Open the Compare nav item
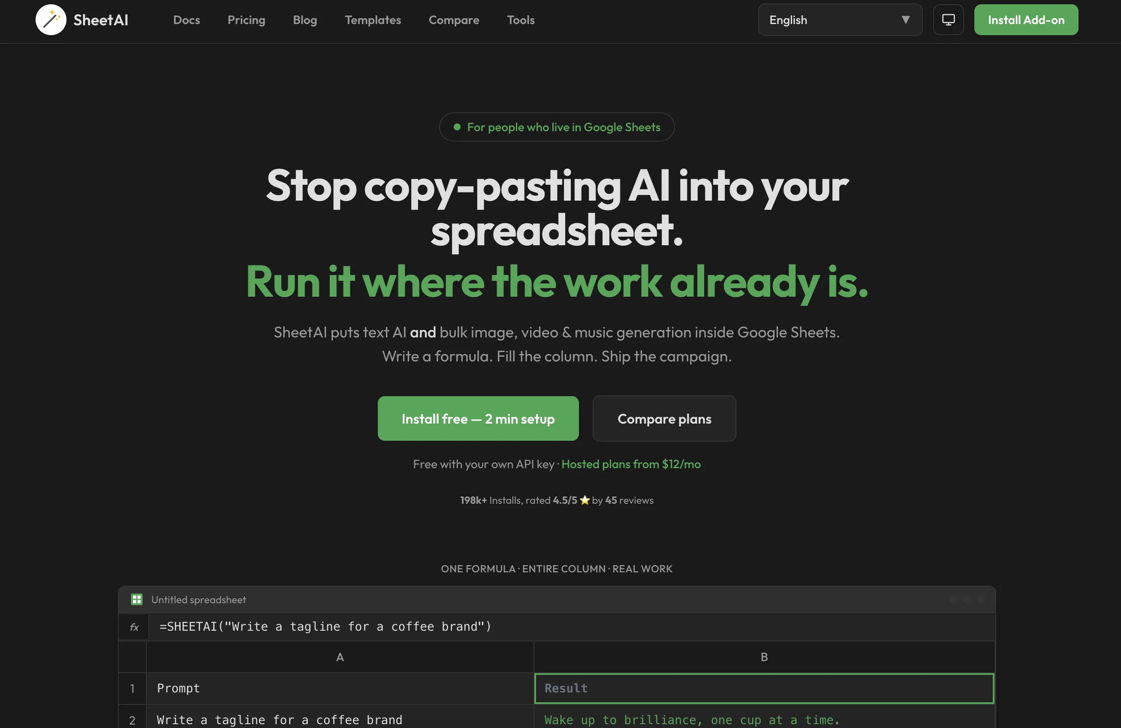This screenshot has height=728, width=1121. (x=454, y=20)
